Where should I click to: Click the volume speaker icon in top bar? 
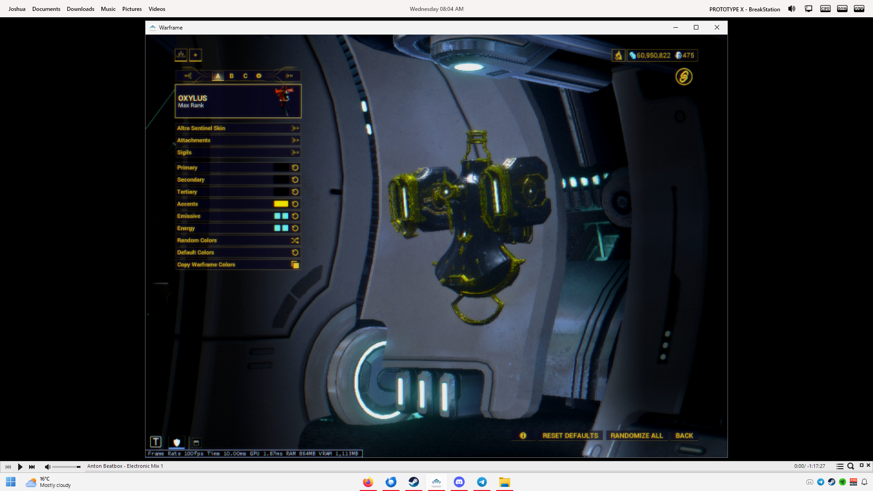792,9
